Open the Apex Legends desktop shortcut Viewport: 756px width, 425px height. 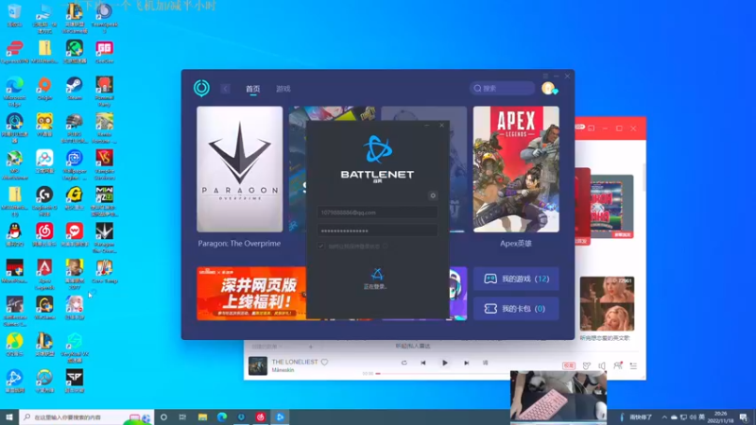coord(44,275)
